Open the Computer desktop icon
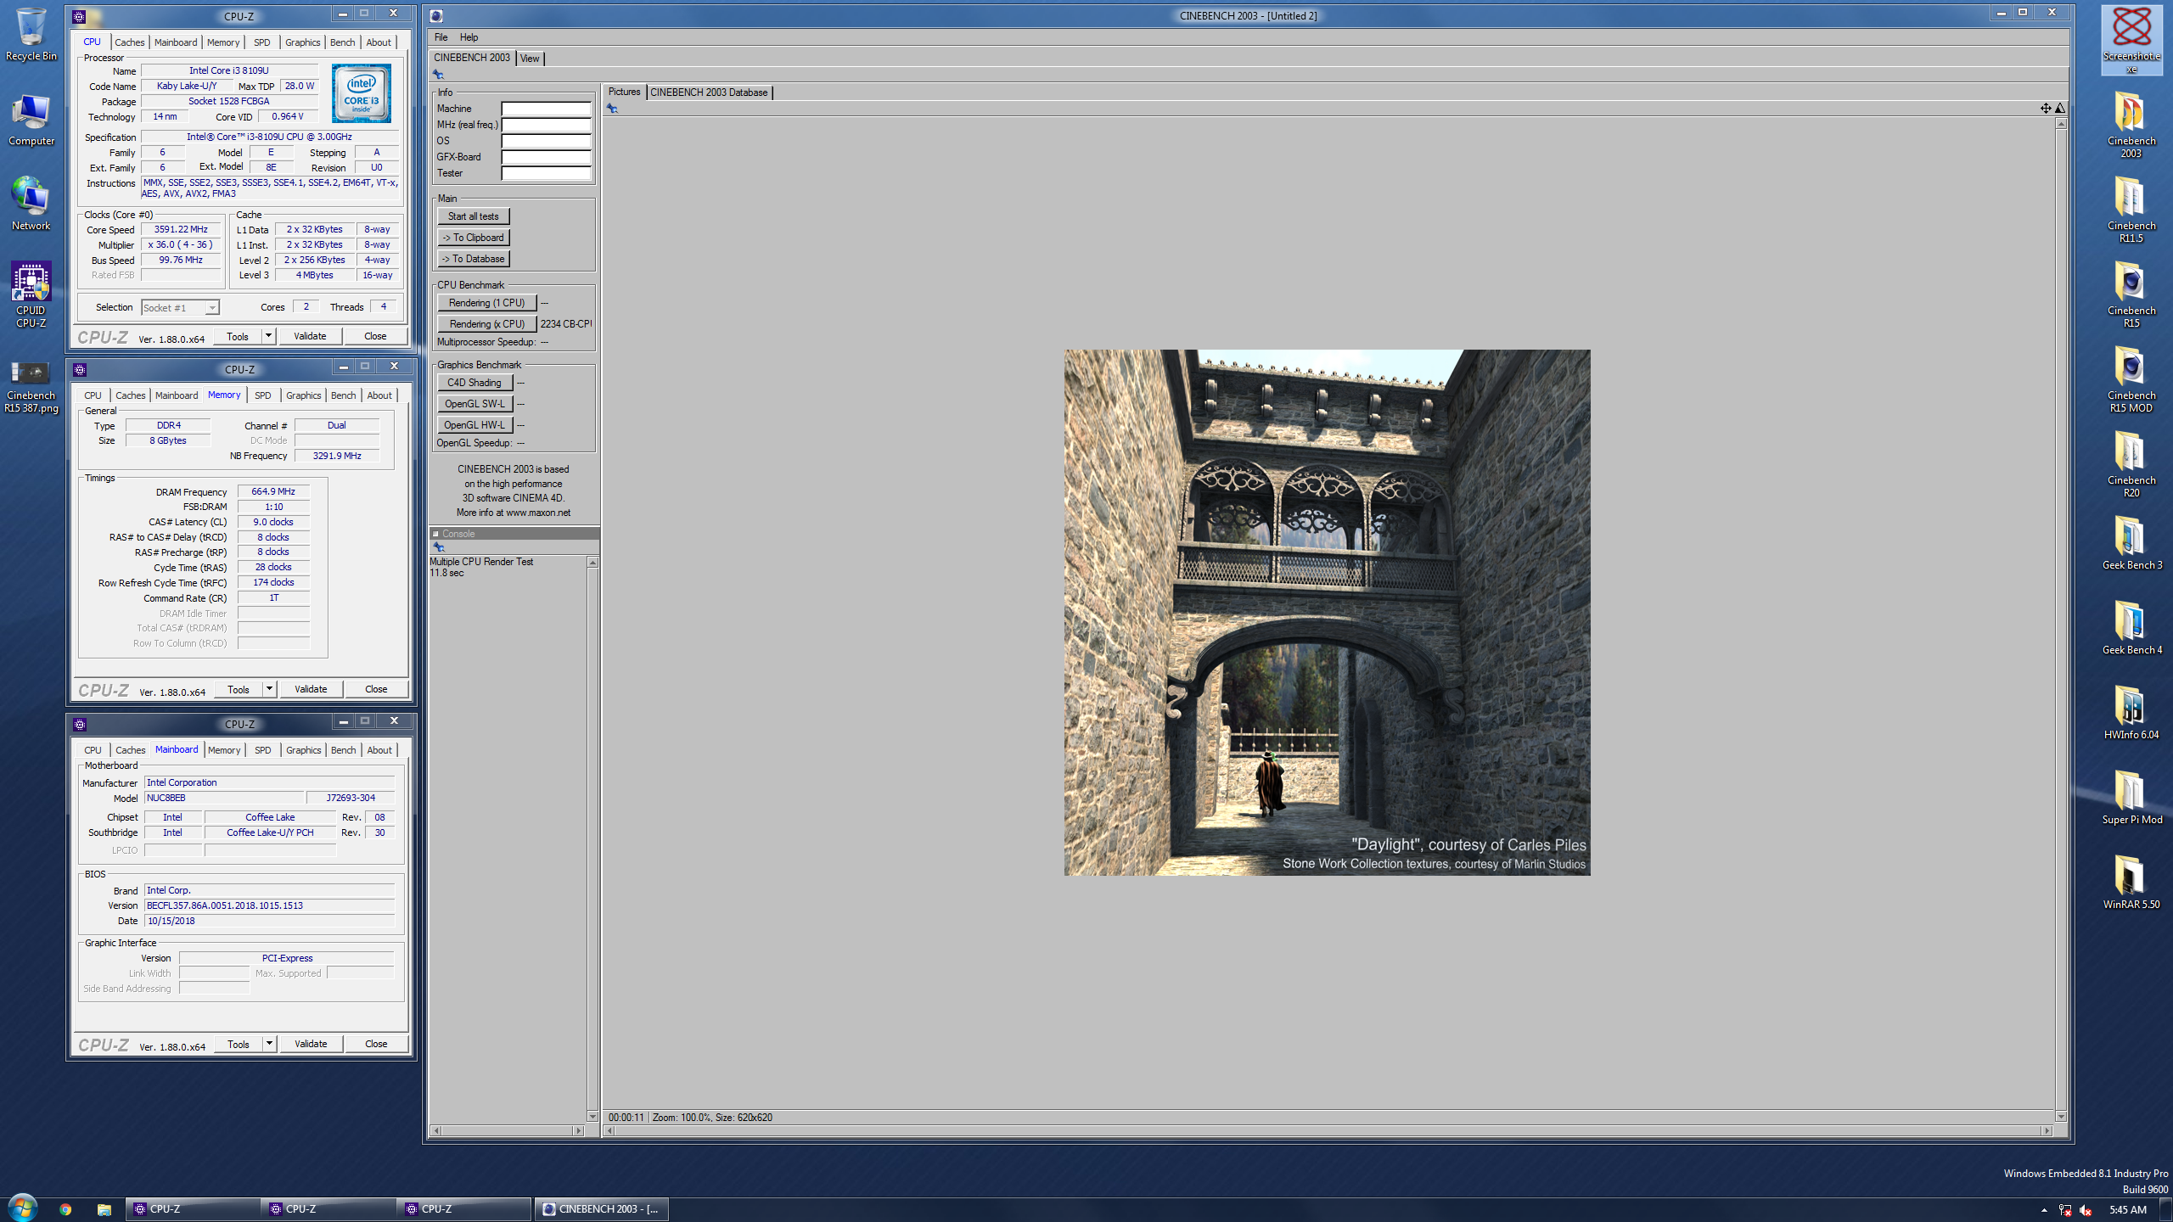This screenshot has width=2173, height=1222. point(31,120)
